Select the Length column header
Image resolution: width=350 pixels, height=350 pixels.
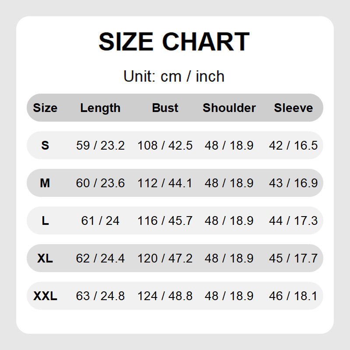100,108
